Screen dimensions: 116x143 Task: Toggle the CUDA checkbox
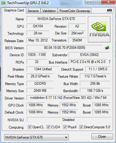[x=48, y=127]
